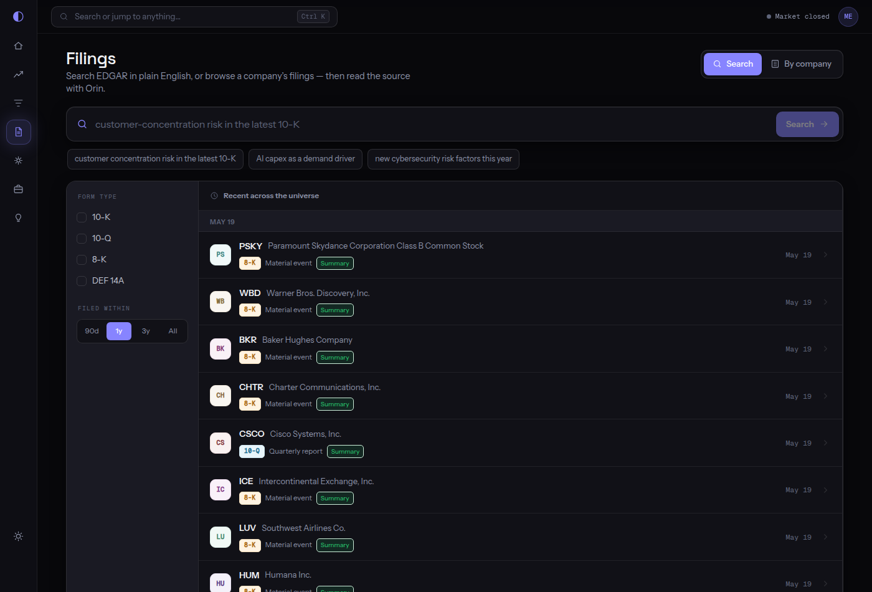The image size is (872, 592).
Task: Click the PS avatar for Paramount Skydance
Action: 220,255
